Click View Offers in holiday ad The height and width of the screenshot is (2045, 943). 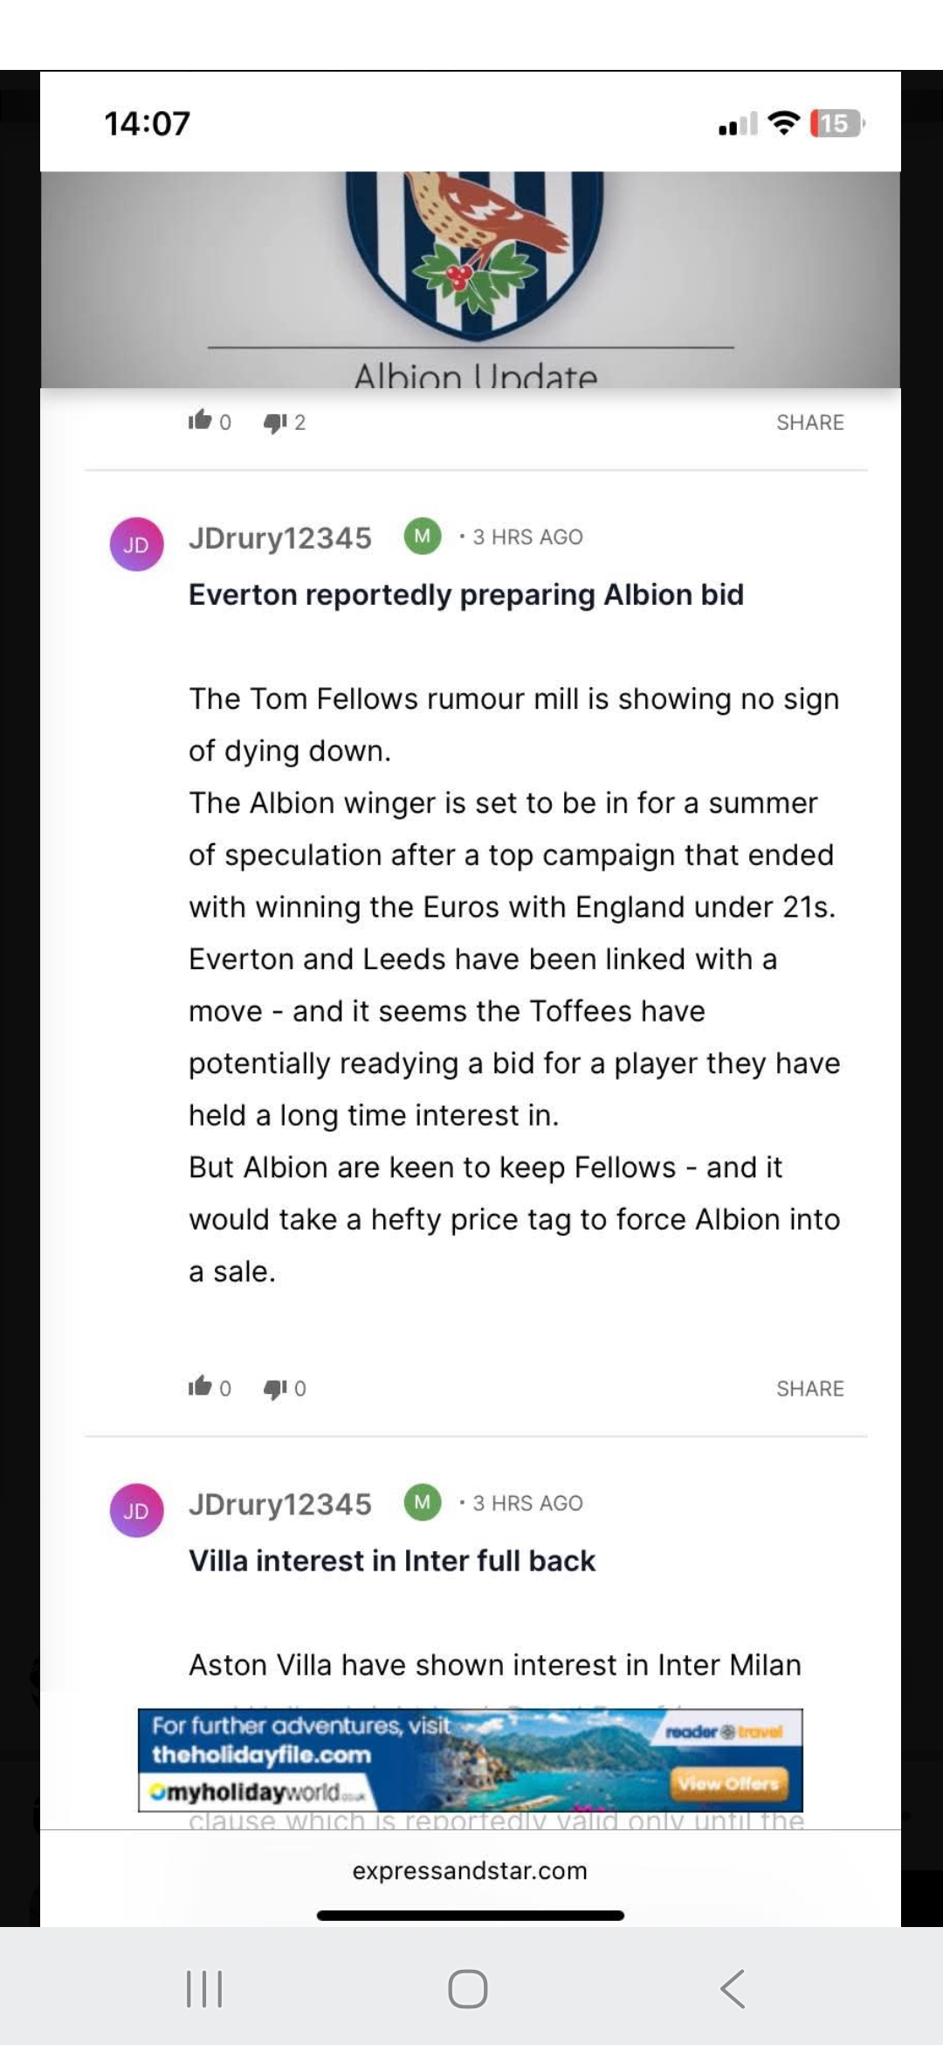(728, 1783)
